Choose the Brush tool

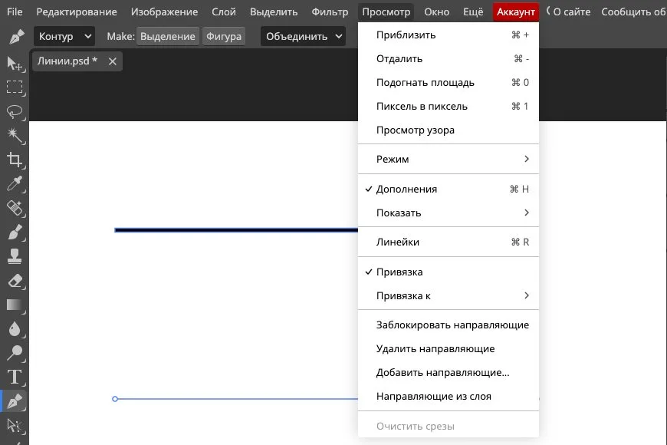click(x=15, y=232)
